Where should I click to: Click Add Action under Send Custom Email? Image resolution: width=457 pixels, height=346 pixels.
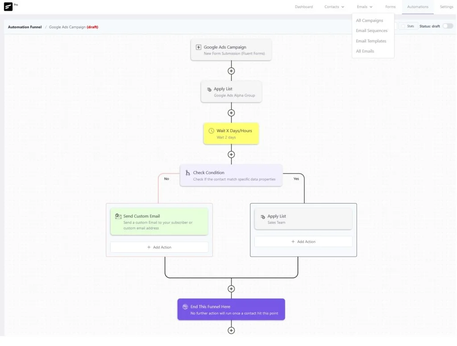[159, 247]
